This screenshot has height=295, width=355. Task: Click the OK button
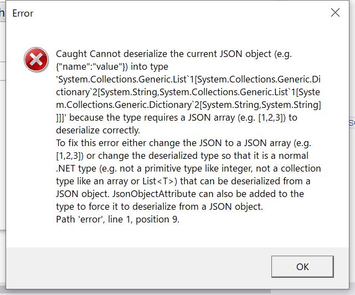(x=302, y=266)
